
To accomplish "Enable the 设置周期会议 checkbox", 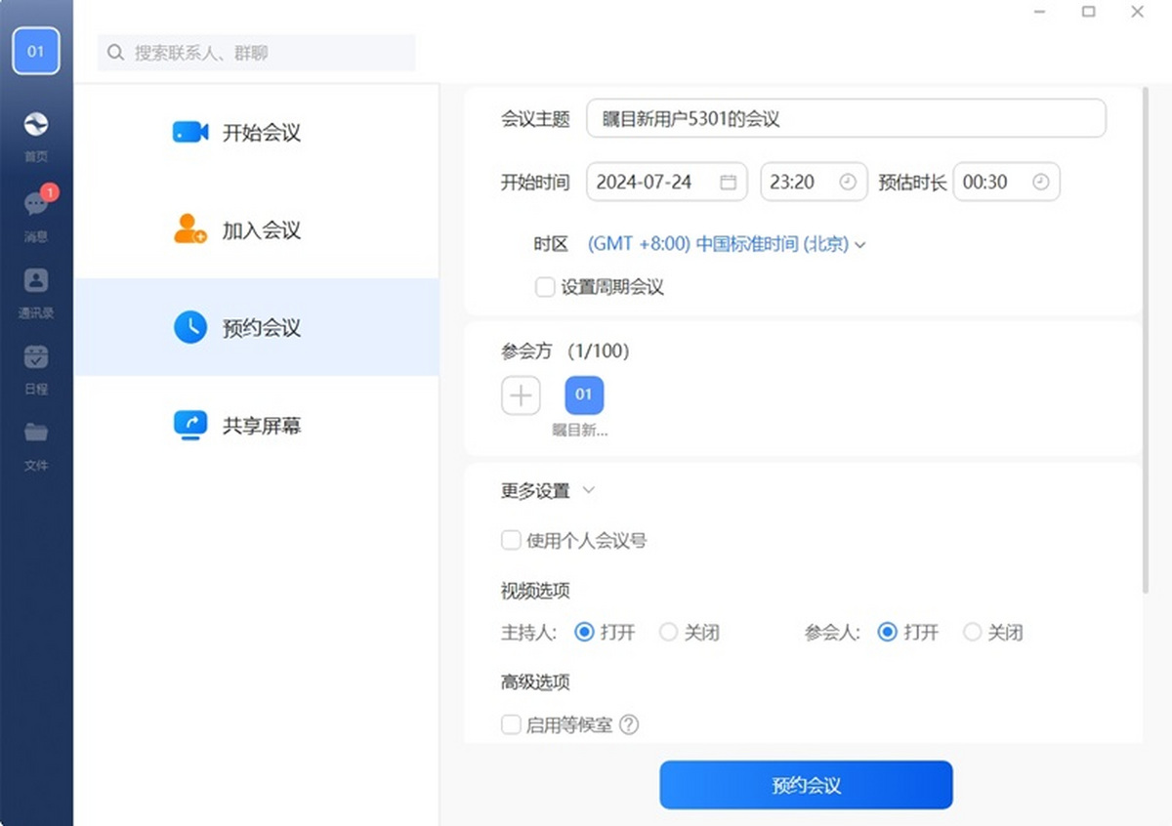I will 545,287.
